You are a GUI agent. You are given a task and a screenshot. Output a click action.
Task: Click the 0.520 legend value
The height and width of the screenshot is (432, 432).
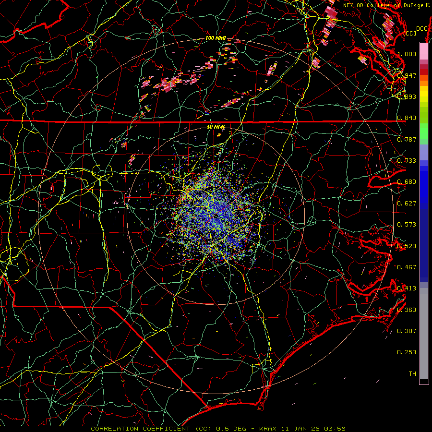407,246
